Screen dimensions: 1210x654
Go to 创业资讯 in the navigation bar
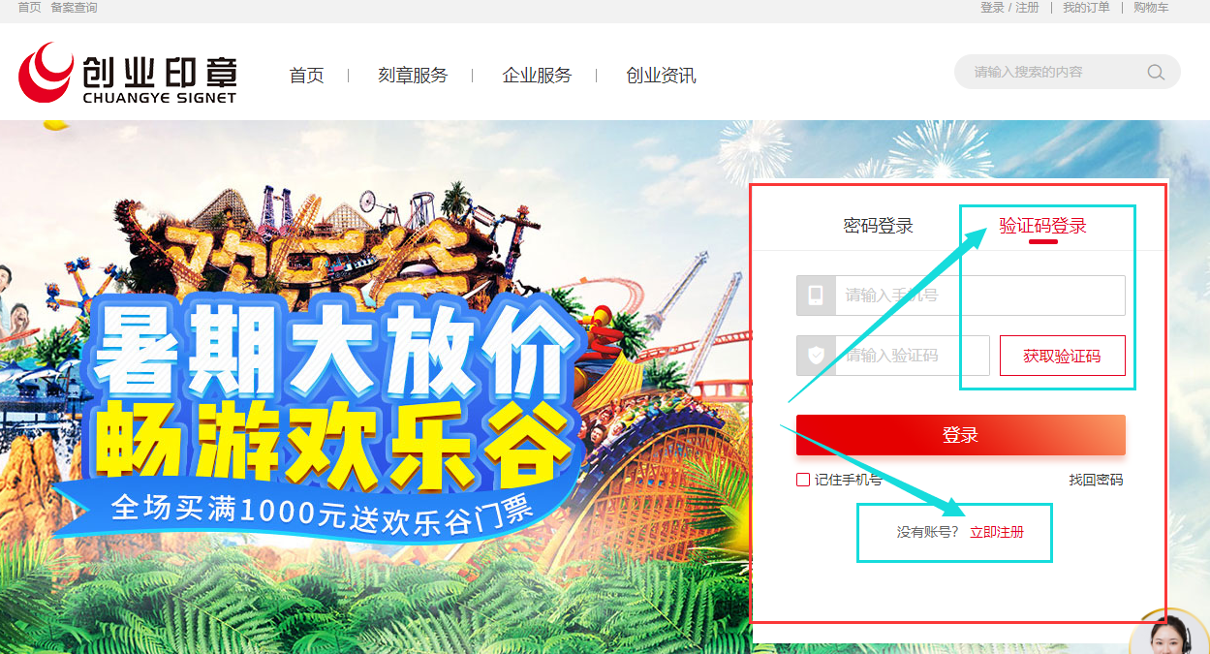(661, 76)
